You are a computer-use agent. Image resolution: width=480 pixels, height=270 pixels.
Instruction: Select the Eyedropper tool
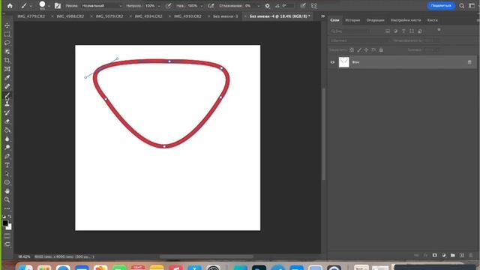pyautogui.click(x=7, y=78)
